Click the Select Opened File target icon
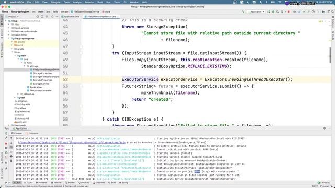Viewport: 335px width, 188px height. (x=38, y=16)
